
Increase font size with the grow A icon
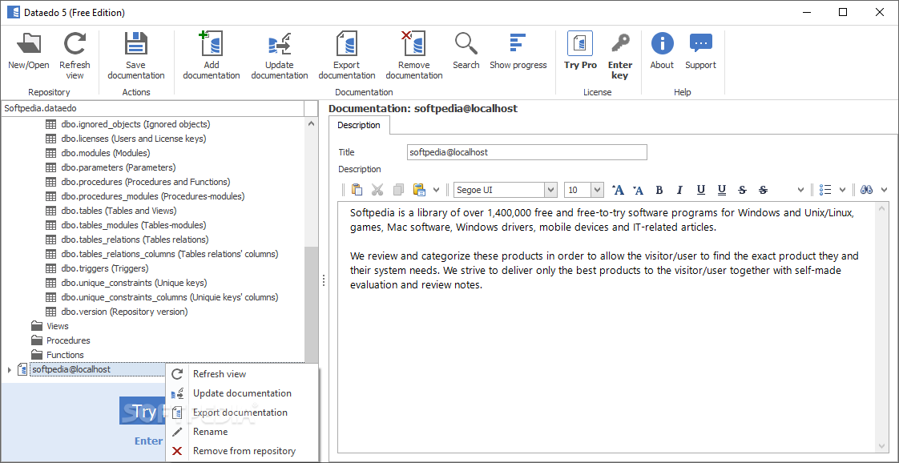pyautogui.click(x=618, y=190)
